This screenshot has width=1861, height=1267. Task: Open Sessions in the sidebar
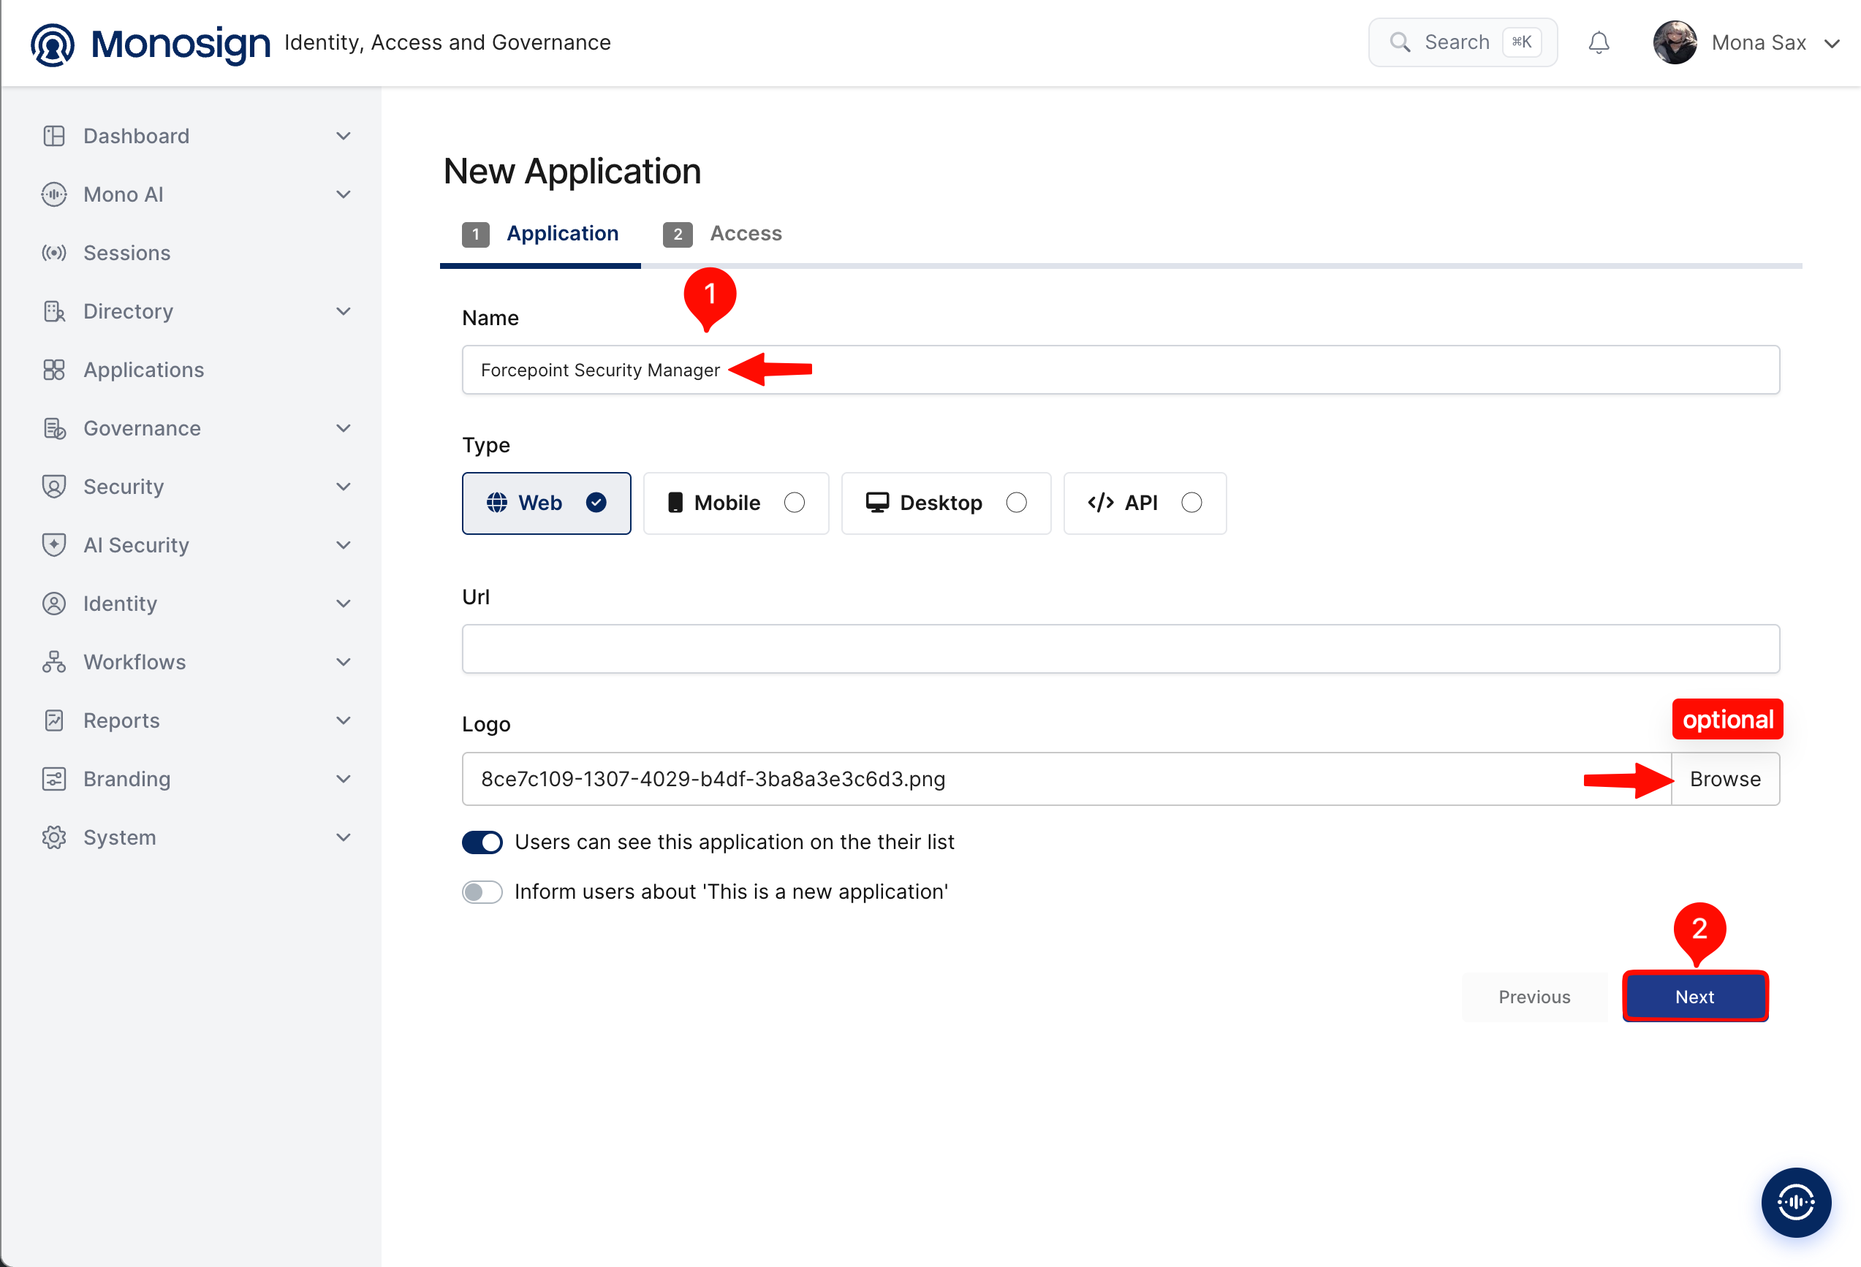(126, 253)
